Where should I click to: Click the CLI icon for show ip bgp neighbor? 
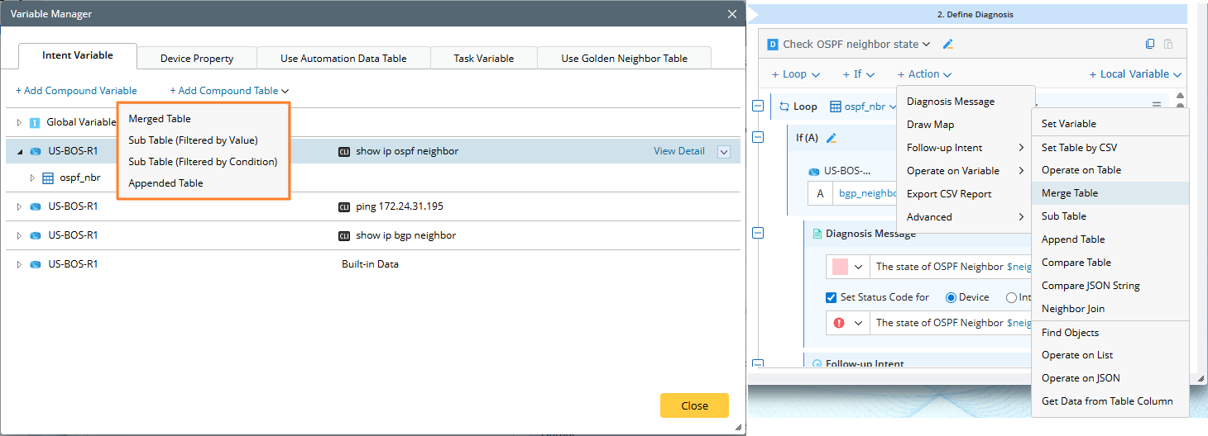[344, 235]
